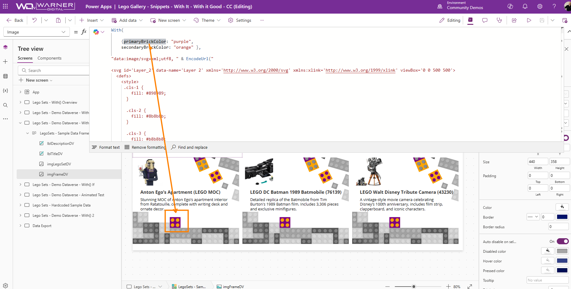Zoom in with the plus icon
Screen dimensions: 571x289
448,286
